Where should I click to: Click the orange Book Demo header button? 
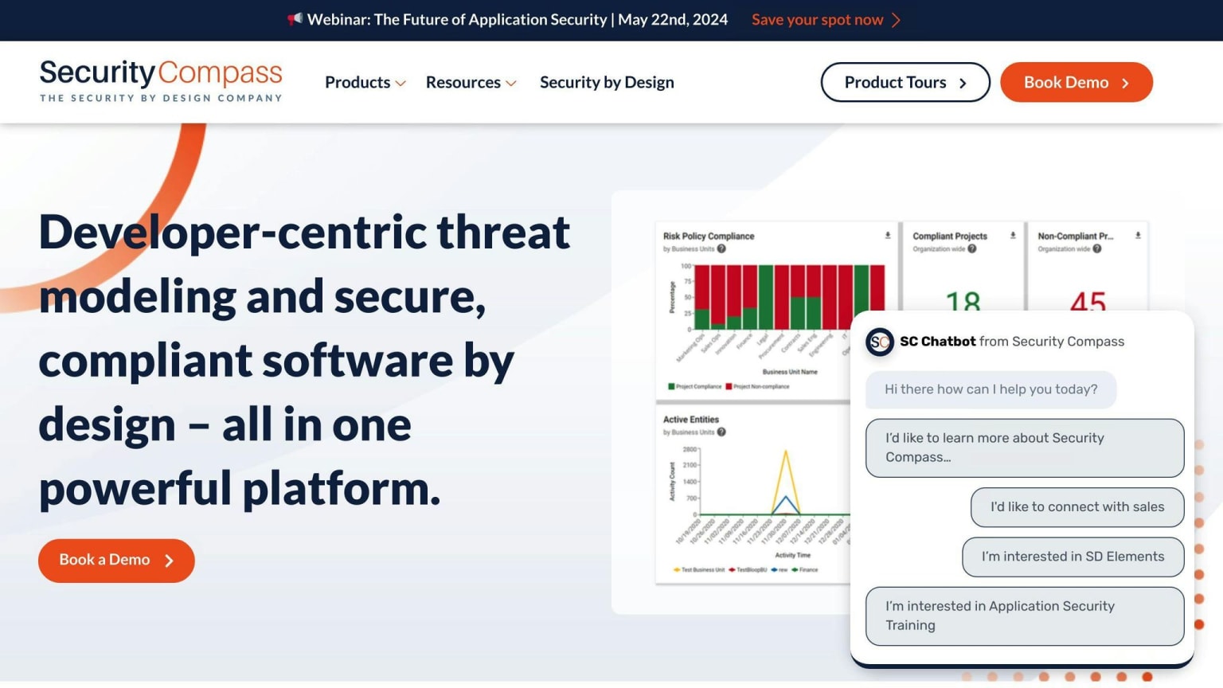[1076, 82]
